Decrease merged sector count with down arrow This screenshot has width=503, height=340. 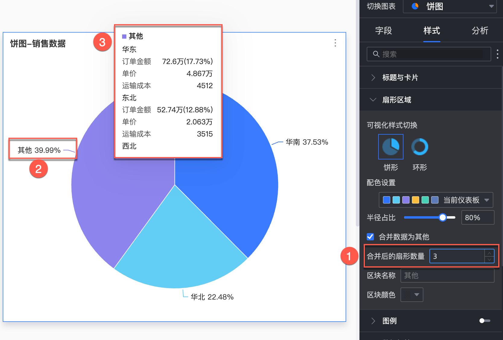pos(489,259)
